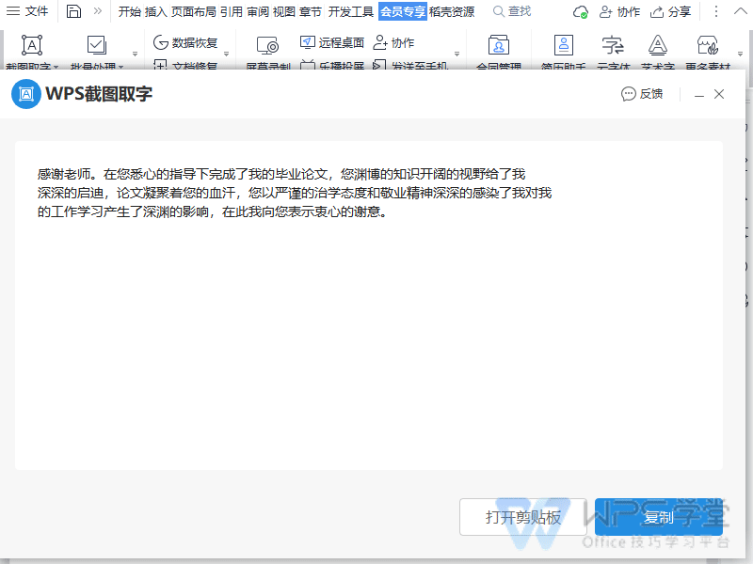Click the 远程桌面 remote desktop item
Image resolution: width=753 pixels, height=564 pixels.
click(x=332, y=42)
